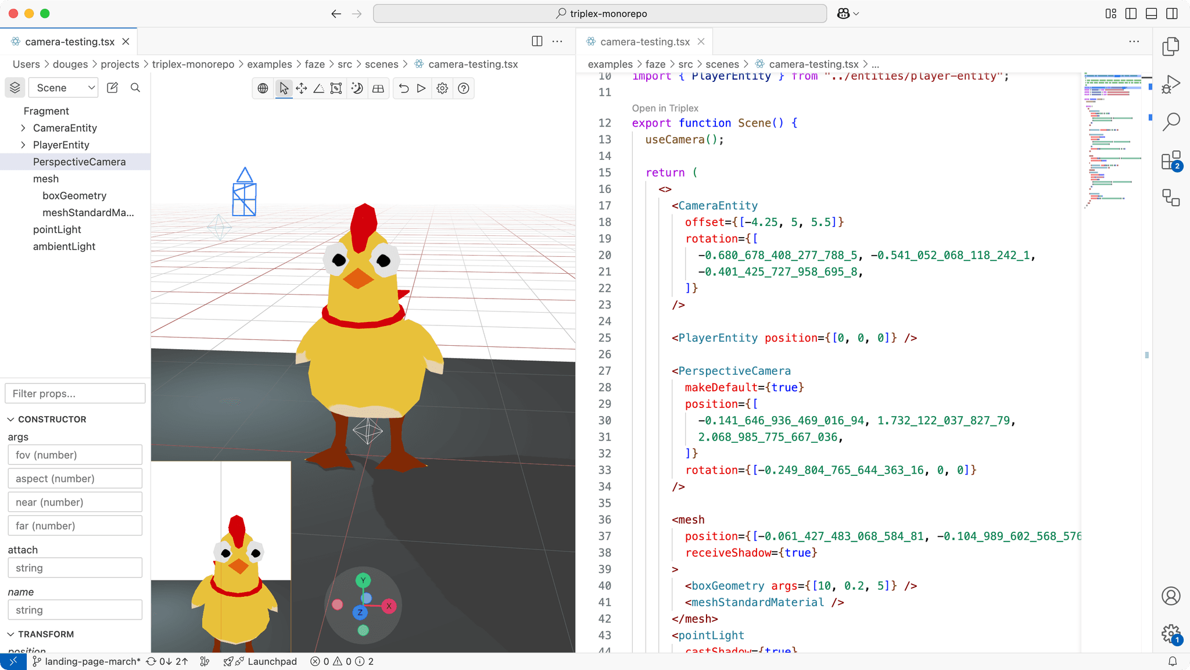Click the Open in Triplex CodeLens link
Viewport: 1190px width, 670px height.
point(665,108)
